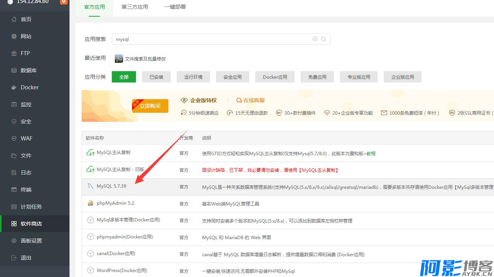
Task: Select the MySql多版本管理(Docker应用) name
Action: pos(128,220)
